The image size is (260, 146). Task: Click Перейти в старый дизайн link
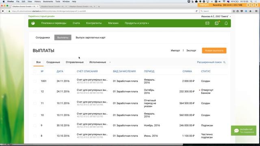(x=41, y=16)
